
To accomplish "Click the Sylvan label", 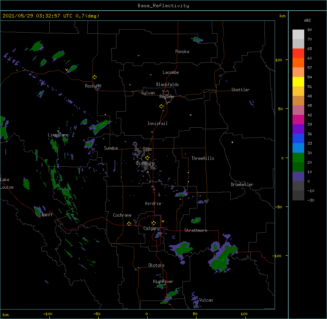I will tap(148, 93).
